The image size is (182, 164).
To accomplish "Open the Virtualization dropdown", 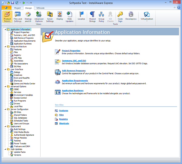I will 147,16.
